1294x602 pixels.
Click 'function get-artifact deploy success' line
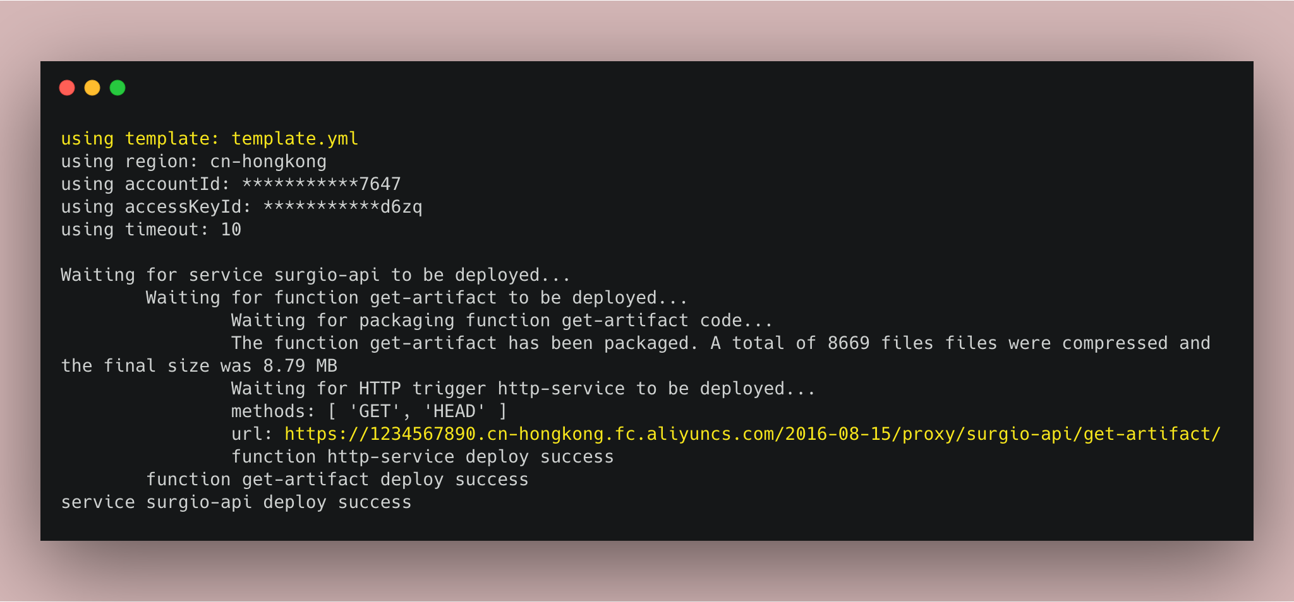337,480
